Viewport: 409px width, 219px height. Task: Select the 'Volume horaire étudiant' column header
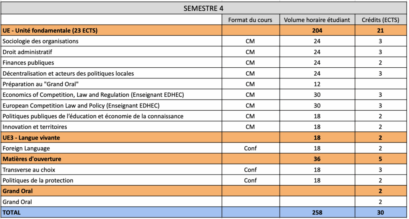coord(317,20)
